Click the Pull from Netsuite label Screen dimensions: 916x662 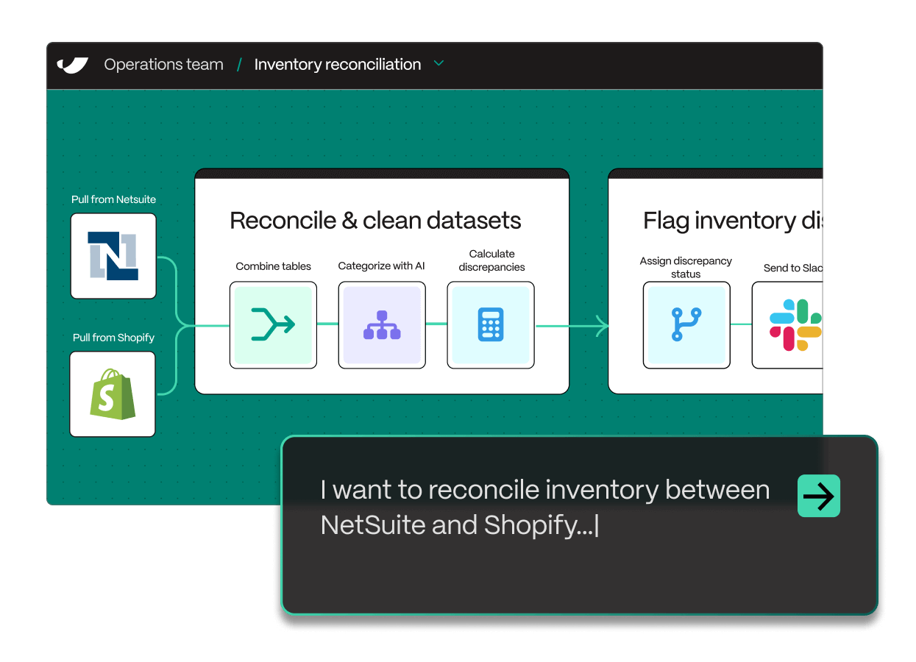click(113, 199)
